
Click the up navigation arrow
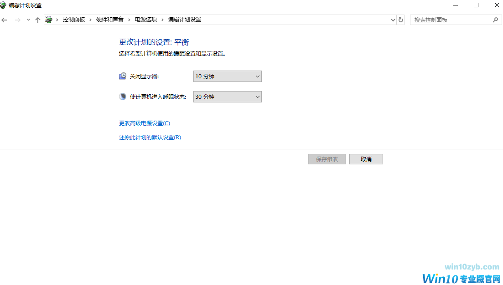tap(37, 20)
